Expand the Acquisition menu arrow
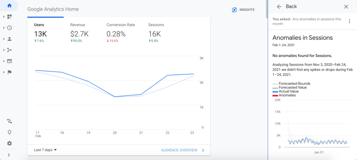357x160 pixels. (x=4, y=50)
